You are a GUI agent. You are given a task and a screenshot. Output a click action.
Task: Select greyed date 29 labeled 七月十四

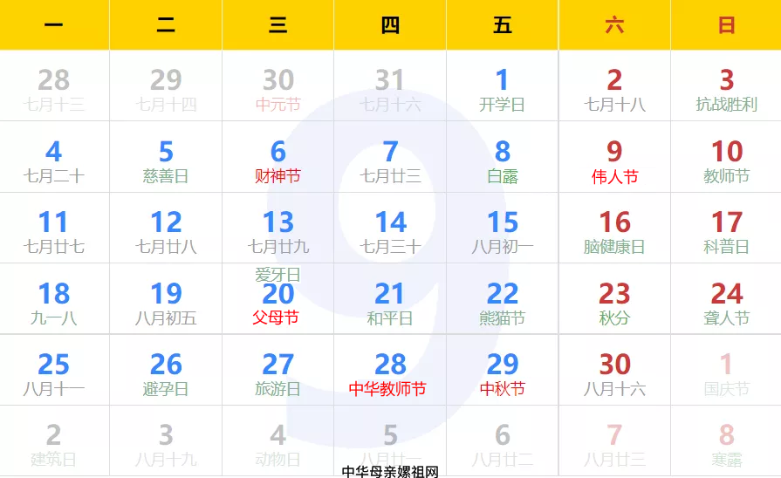point(166,85)
